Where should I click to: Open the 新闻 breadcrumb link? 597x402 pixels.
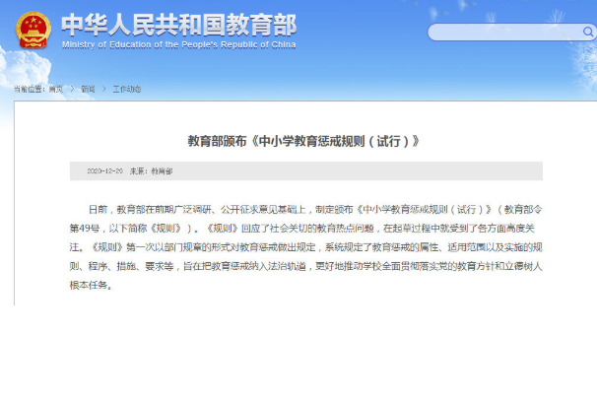point(88,89)
